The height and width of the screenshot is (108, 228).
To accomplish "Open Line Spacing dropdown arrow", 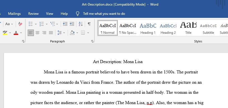I will [x=64, y=33].
